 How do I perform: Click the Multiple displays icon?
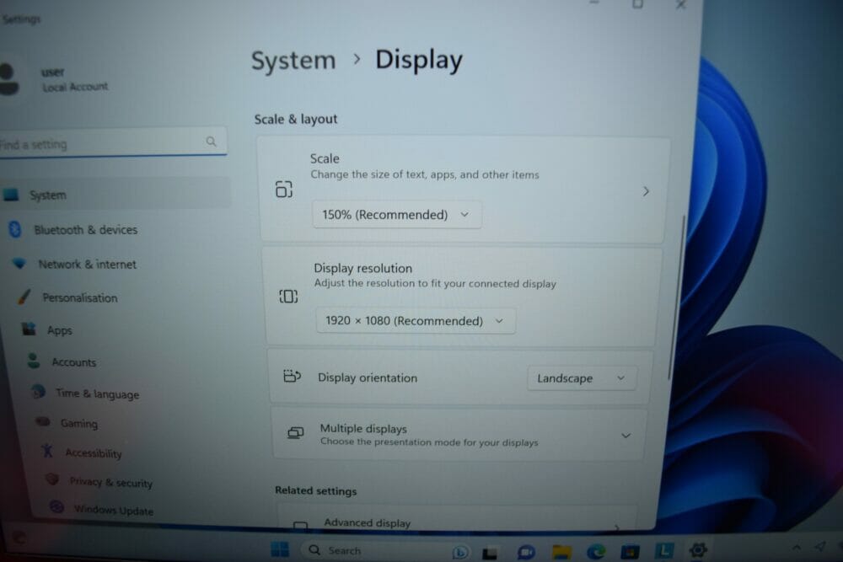click(295, 432)
